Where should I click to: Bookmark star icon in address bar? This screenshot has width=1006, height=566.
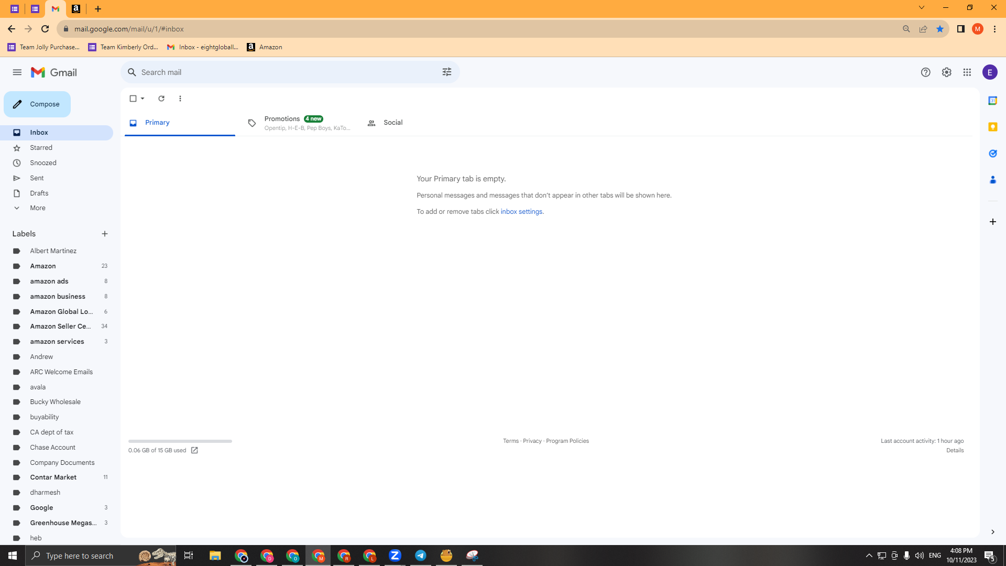coord(940,29)
